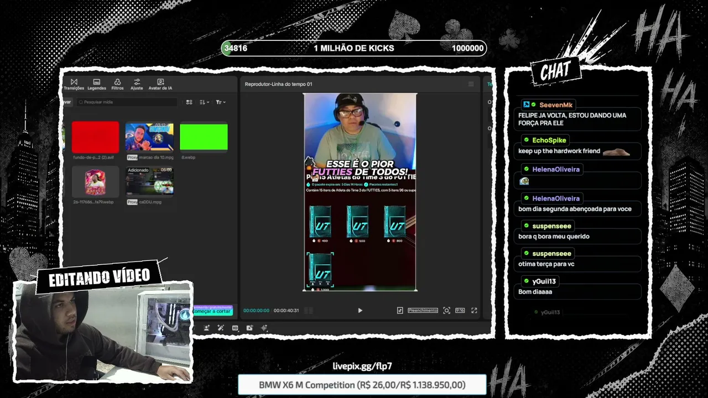Open the 9:16 aspect ratio selector
Screen dimensions: 708x398
point(460,311)
